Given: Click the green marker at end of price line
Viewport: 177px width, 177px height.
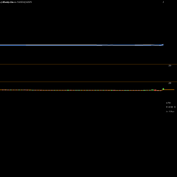Looking at the screenshot, I should click(163, 89).
